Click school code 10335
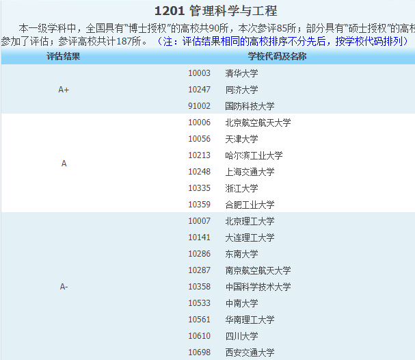The width and height of the screenshot is (415, 360). [x=199, y=188]
